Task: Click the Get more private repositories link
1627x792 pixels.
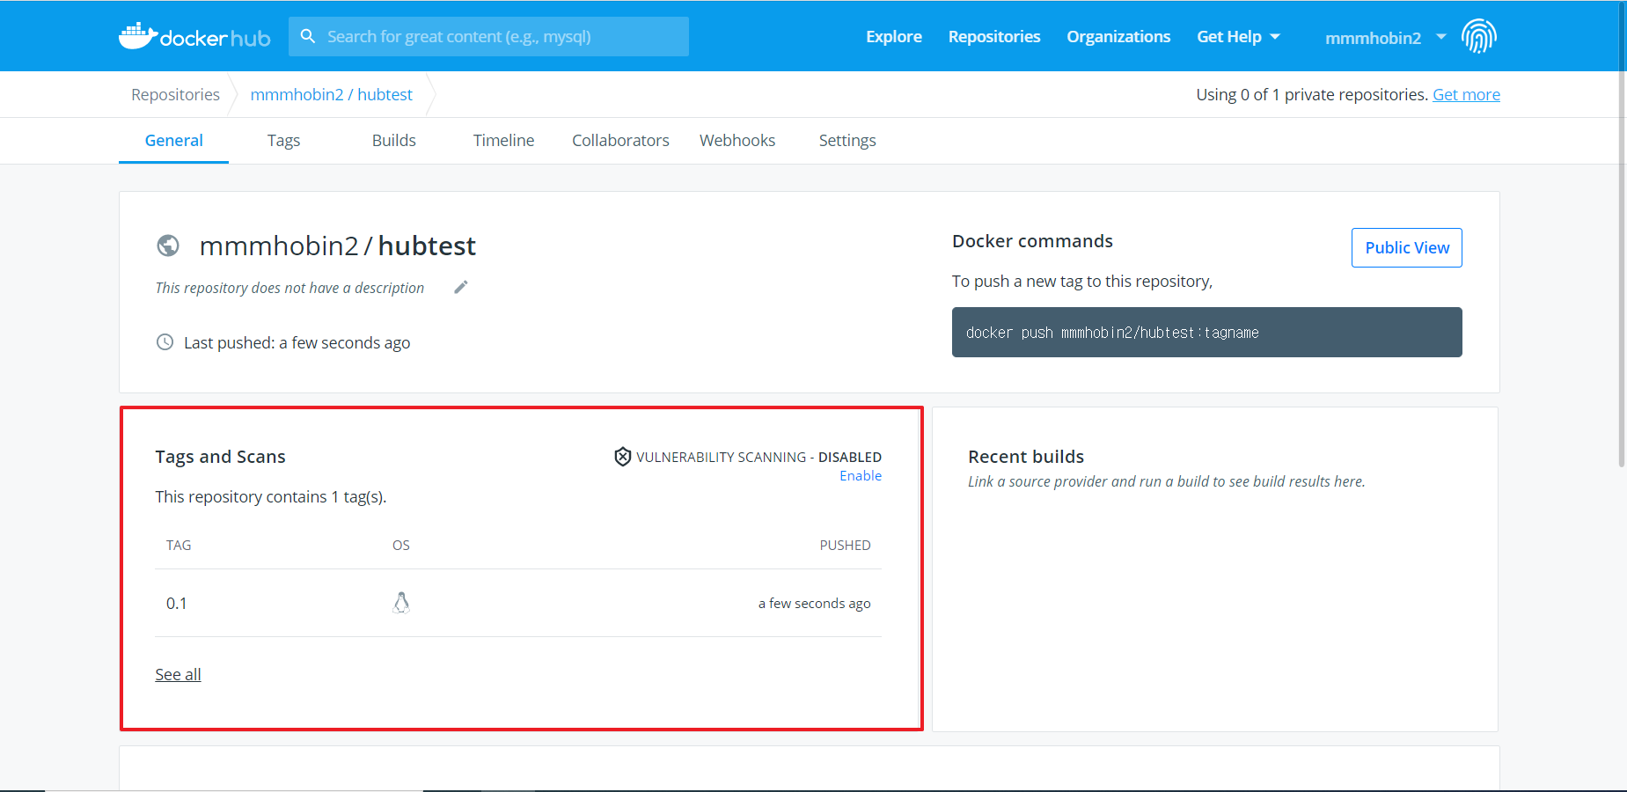Action: (1466, 94)
